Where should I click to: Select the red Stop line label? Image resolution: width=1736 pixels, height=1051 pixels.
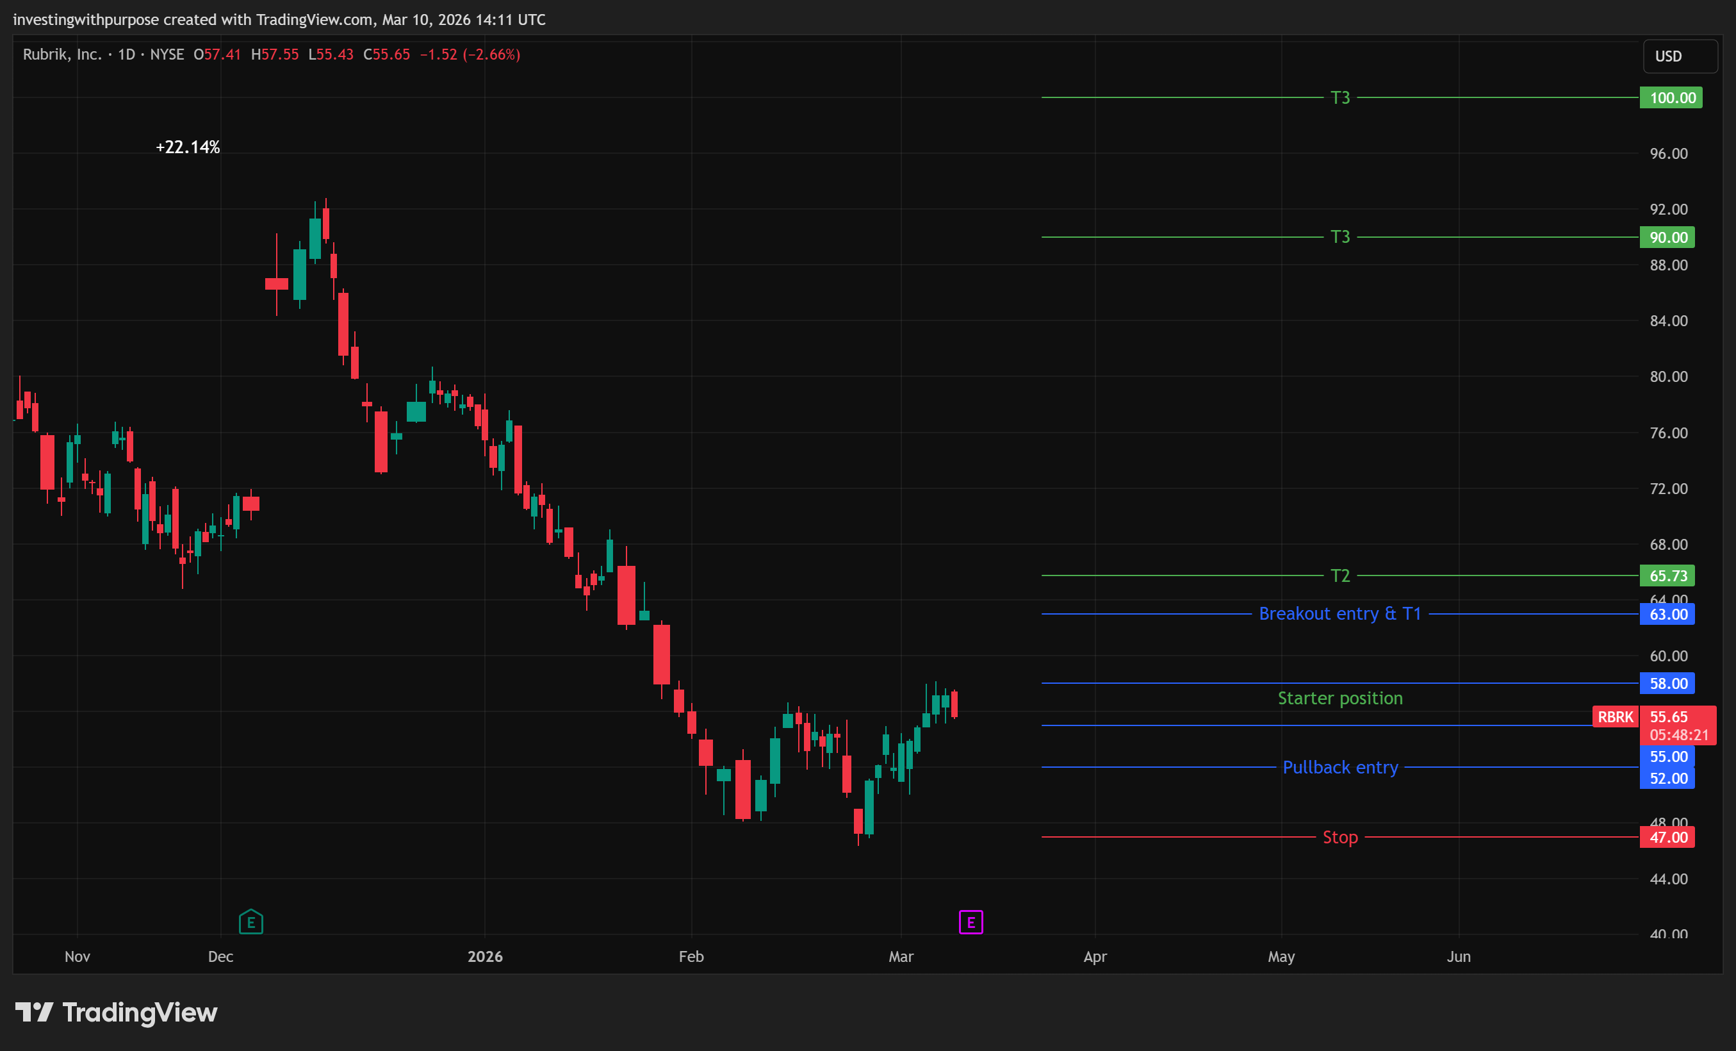[1339, 837]
